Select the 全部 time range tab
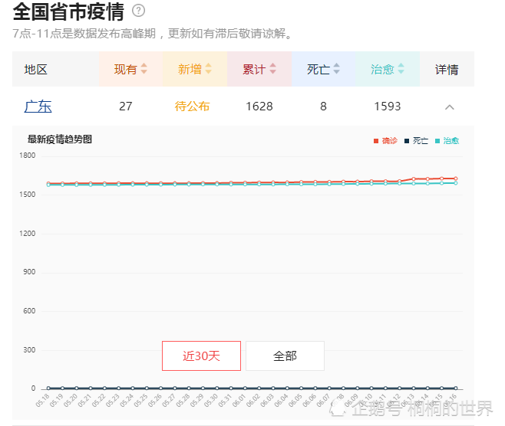 (x=285, y=356)
